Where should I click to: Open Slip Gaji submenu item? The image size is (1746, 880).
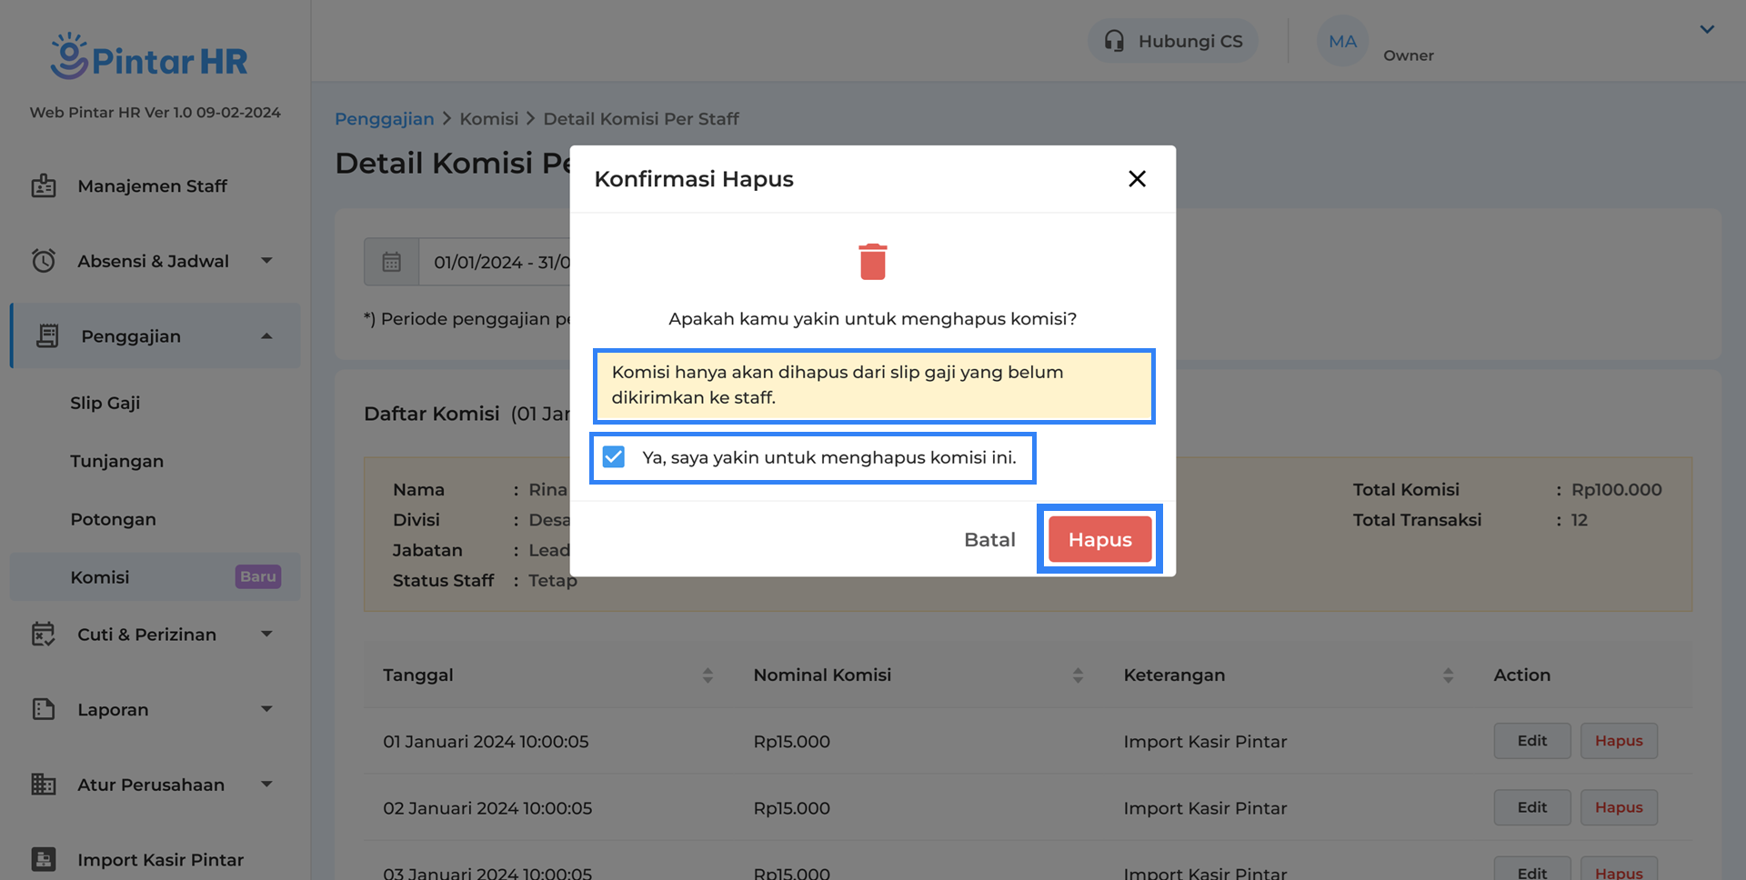coord(105,403)
